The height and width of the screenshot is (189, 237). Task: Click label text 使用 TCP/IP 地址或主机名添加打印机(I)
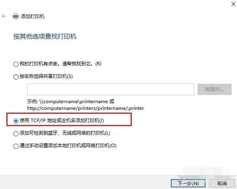coord(62,121)
